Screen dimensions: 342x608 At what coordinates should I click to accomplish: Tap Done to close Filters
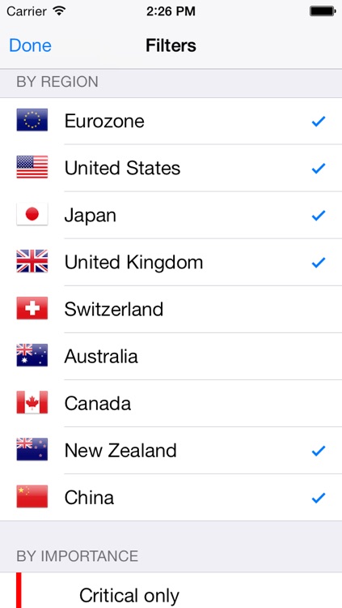pos(30,45)
